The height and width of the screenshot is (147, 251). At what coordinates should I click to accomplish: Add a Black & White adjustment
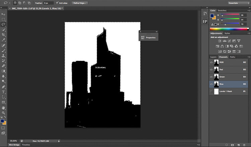(227, 46)
